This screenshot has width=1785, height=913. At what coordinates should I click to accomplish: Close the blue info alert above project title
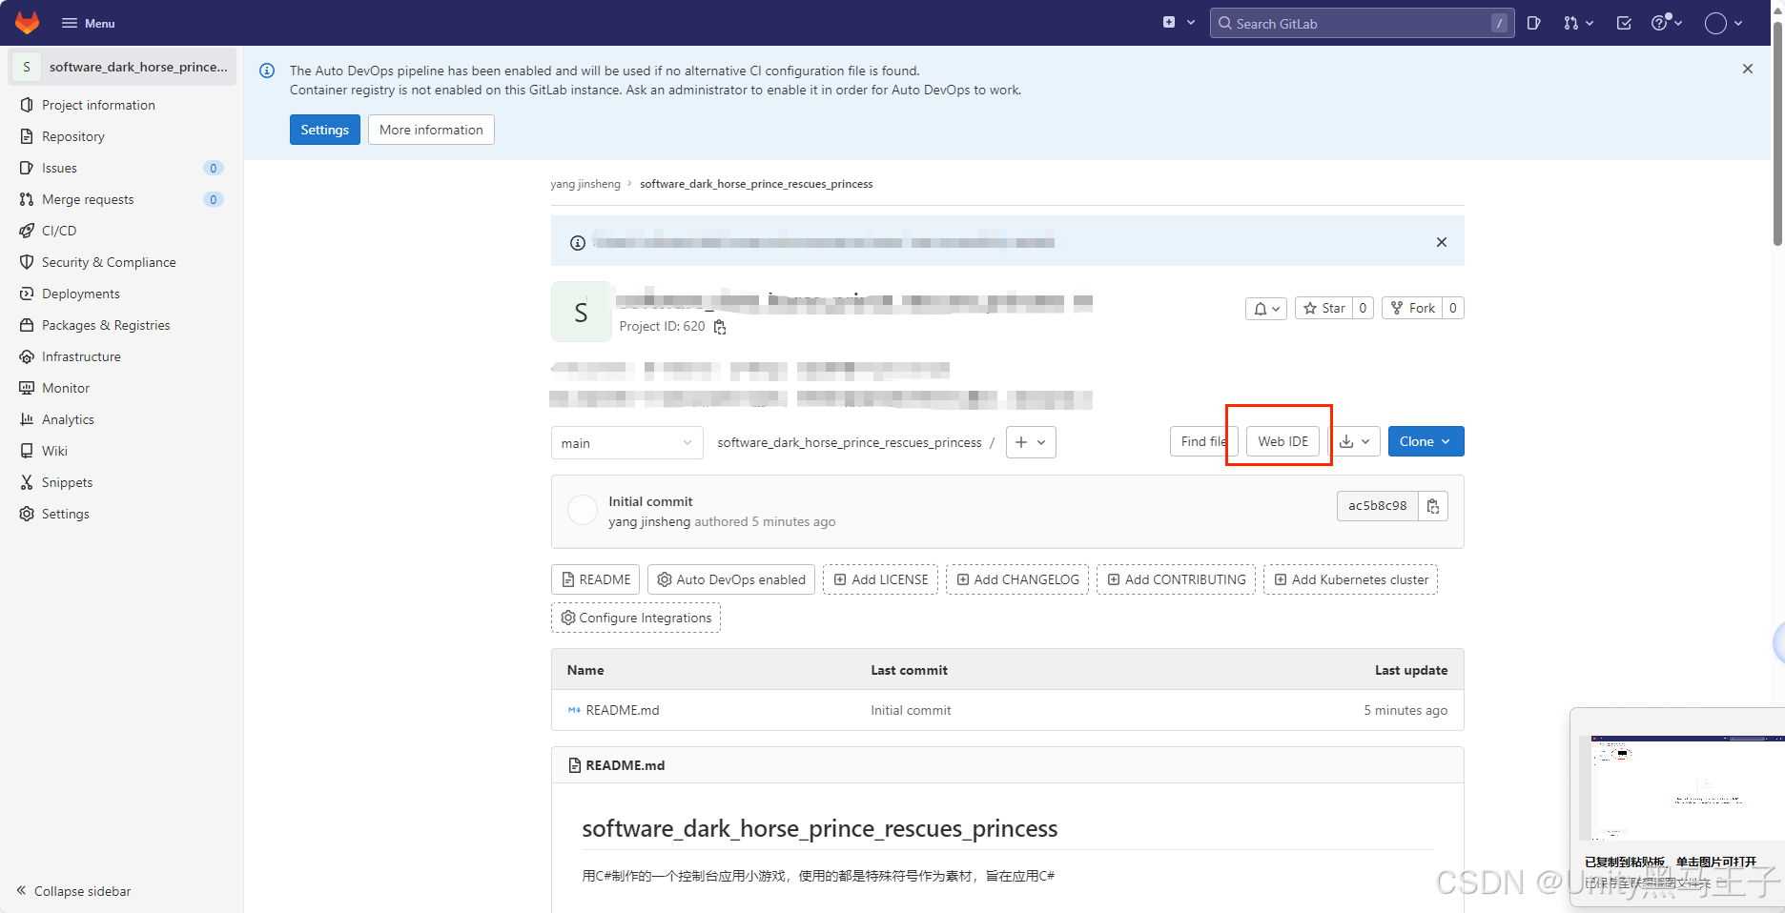coord(1442,242)
